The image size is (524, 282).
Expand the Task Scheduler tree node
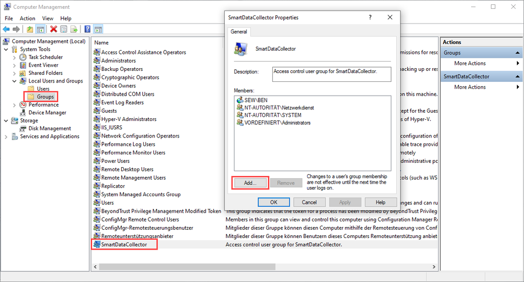15,57
